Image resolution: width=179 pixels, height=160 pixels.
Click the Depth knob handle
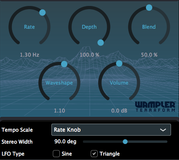tap(100, 43)
